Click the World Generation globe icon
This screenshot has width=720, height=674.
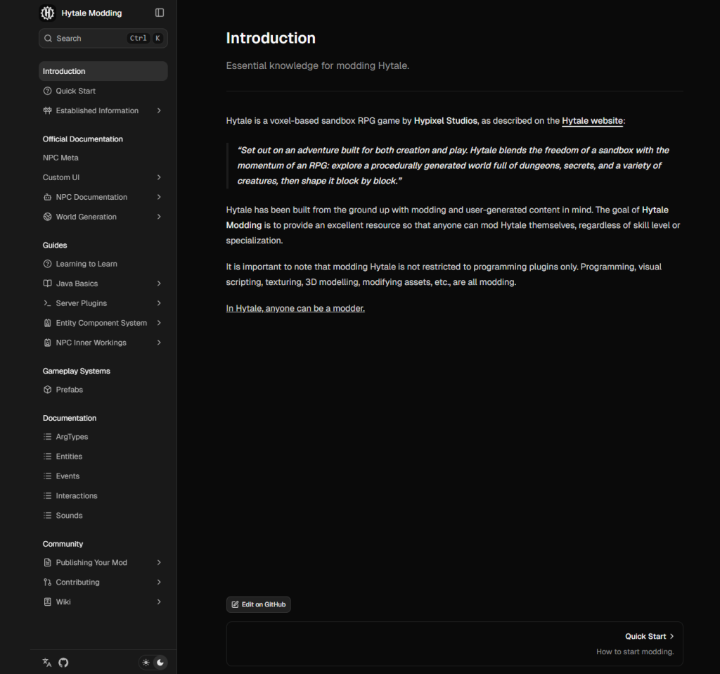coord(48,217)
